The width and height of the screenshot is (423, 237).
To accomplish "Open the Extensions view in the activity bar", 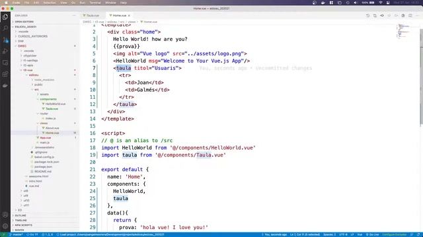I will pos(5,74).
